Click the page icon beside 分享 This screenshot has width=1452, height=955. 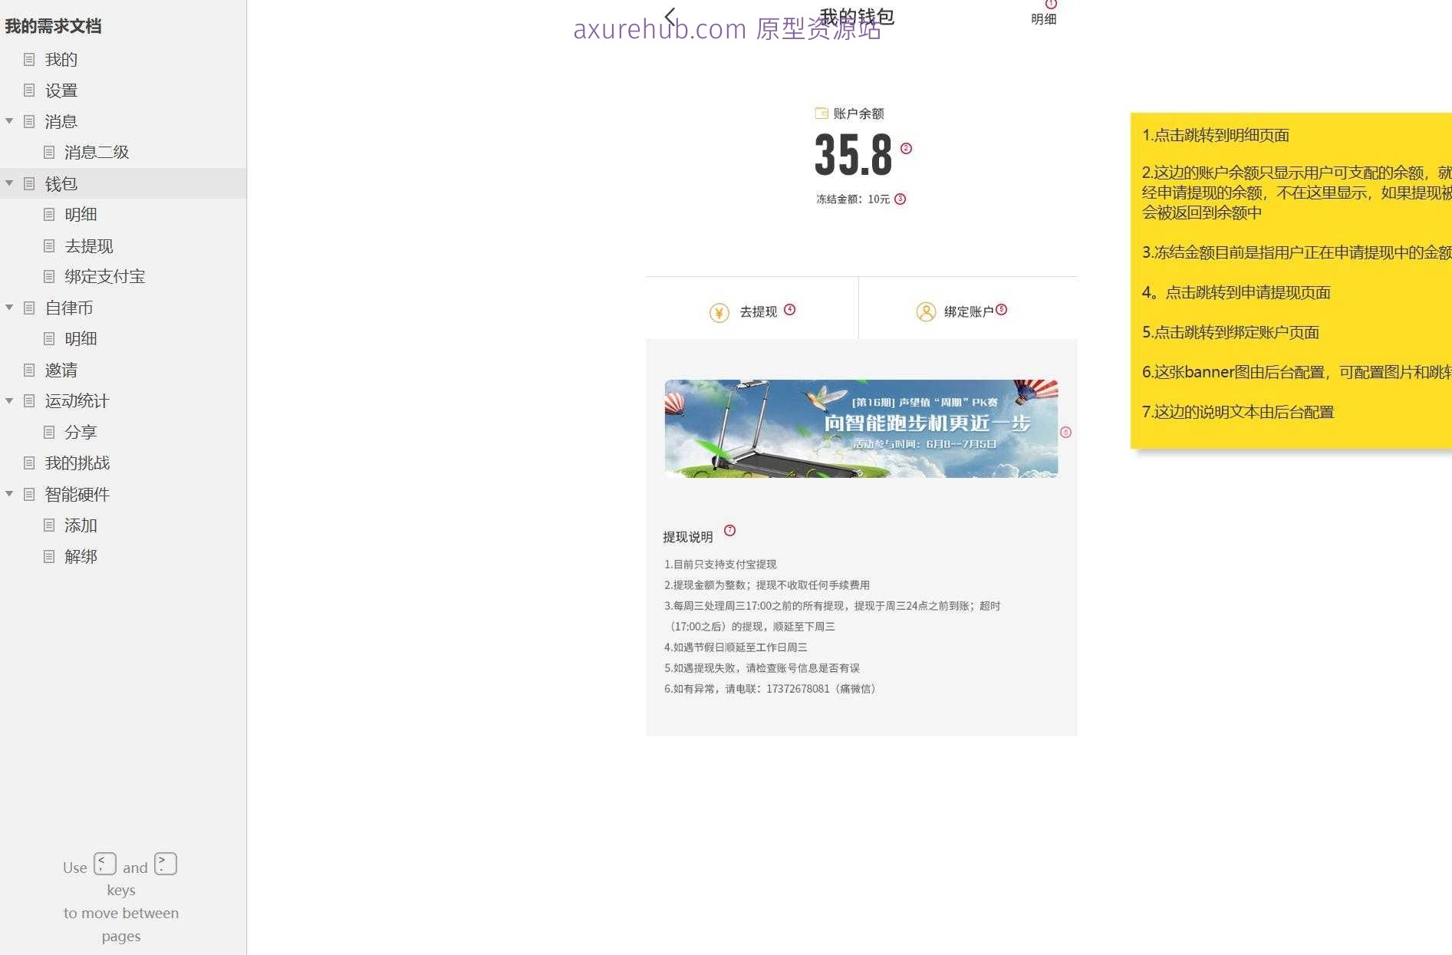point(49,432)
